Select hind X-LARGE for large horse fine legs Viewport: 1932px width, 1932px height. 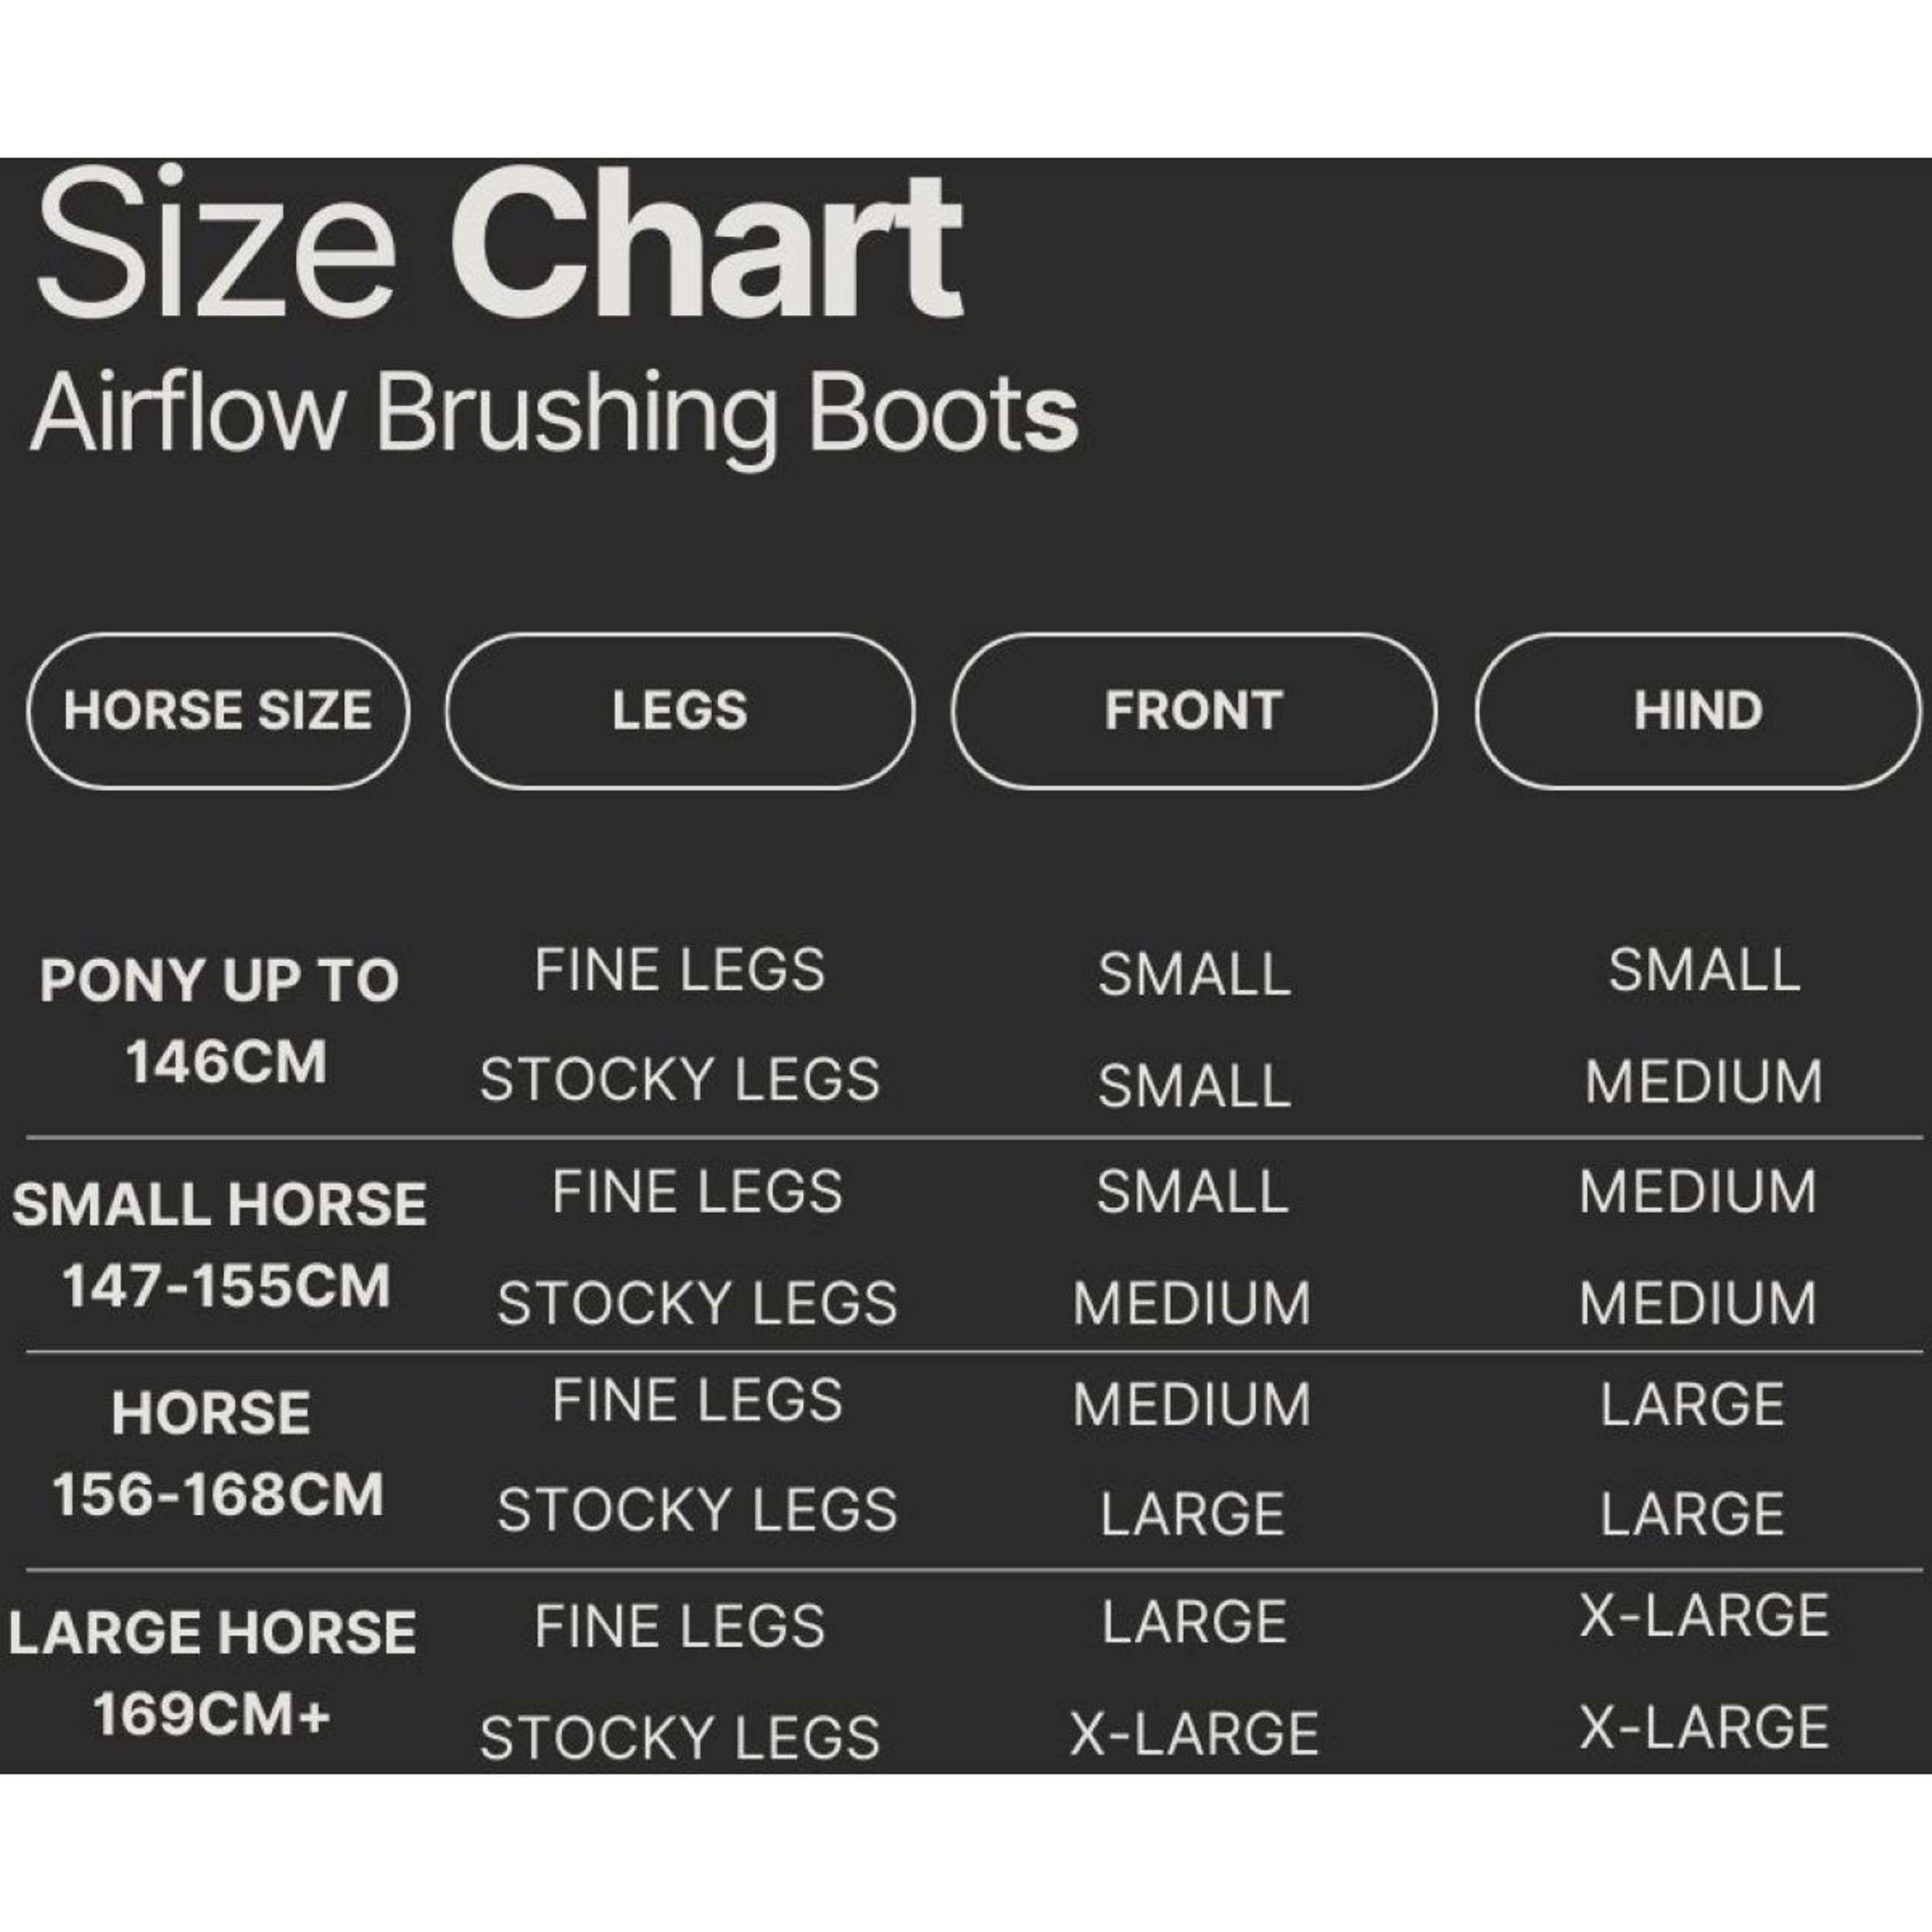click(1704, 1615)
